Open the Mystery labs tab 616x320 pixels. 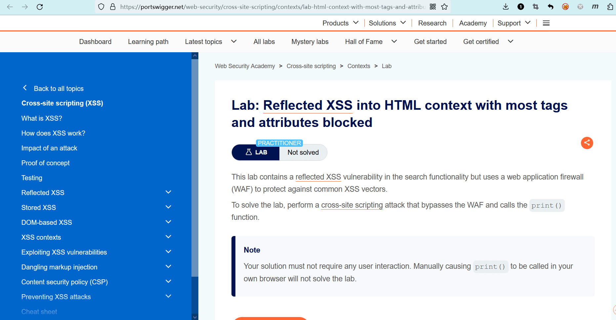click(x=310, y=42)
